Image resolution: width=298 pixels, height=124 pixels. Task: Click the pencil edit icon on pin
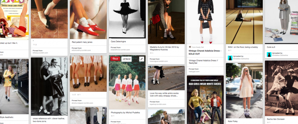(x=142, y=59)
